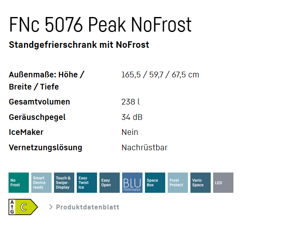Select the Easy Open feature icon
The height and width of the screenshot is (226, 298).
tap(110, 183)
